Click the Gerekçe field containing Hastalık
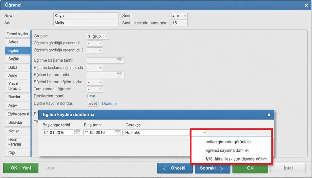 [x=156, y=133]
